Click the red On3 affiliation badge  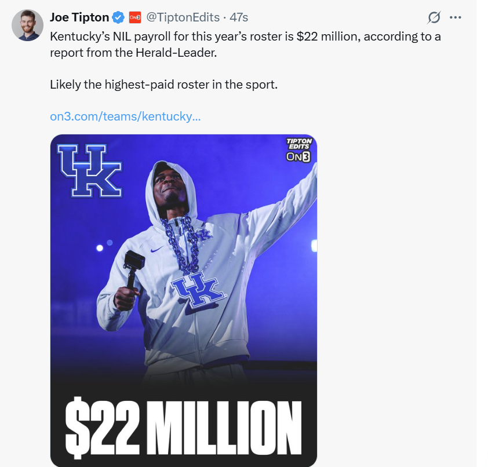tap(134, 18)
